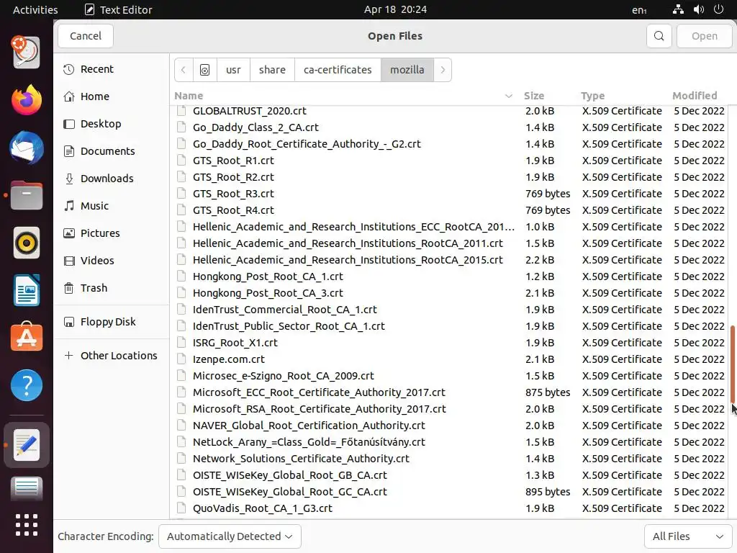This screenshot has height=553, width=737.
Task: Open the power menu icon in top bar
Action: click(718, 9)
